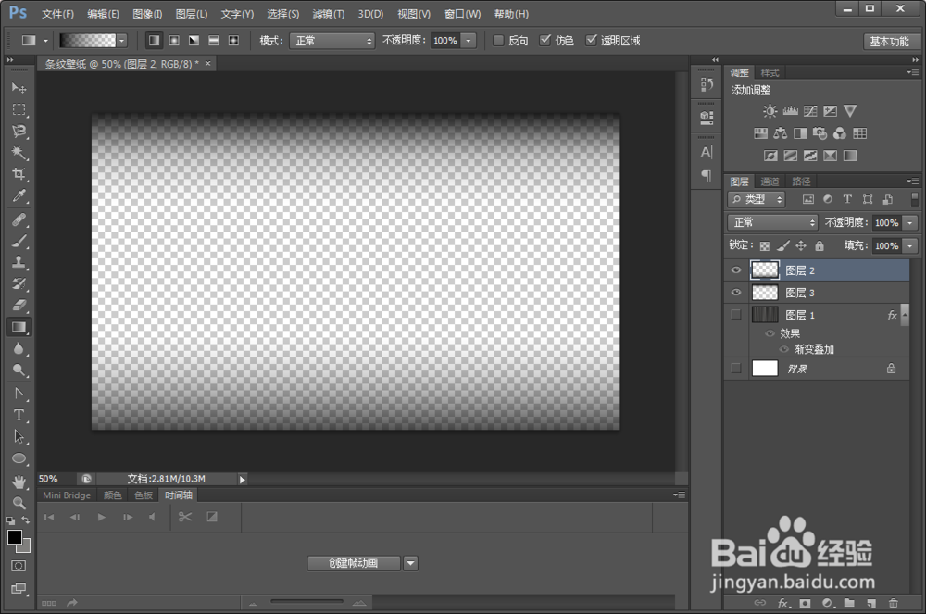Screen dimensions: 926x614
Task: Open the 创建帧动画 dropdown arrow
Action: click(411, 563)
